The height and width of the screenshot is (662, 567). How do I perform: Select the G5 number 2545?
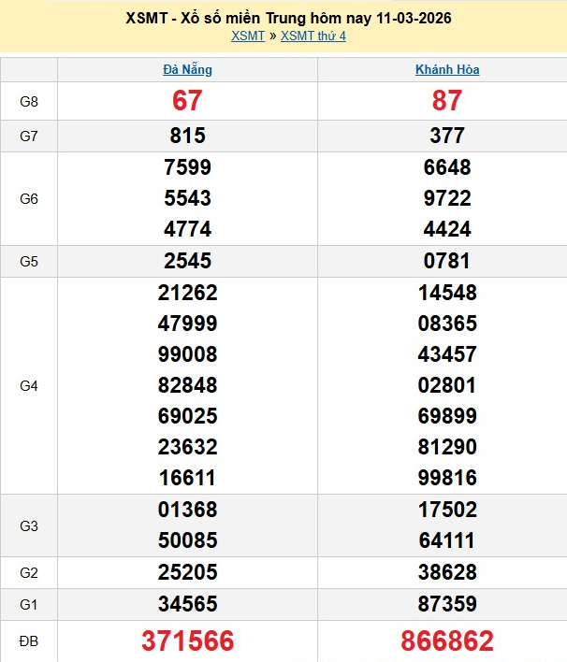(x=187, y=261)
